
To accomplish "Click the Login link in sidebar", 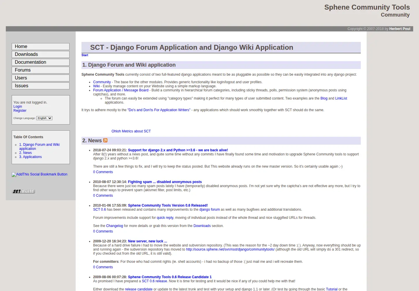I will tap(17, 107).
